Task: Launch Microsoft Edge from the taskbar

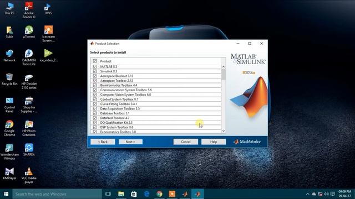Action: point(146,194)
